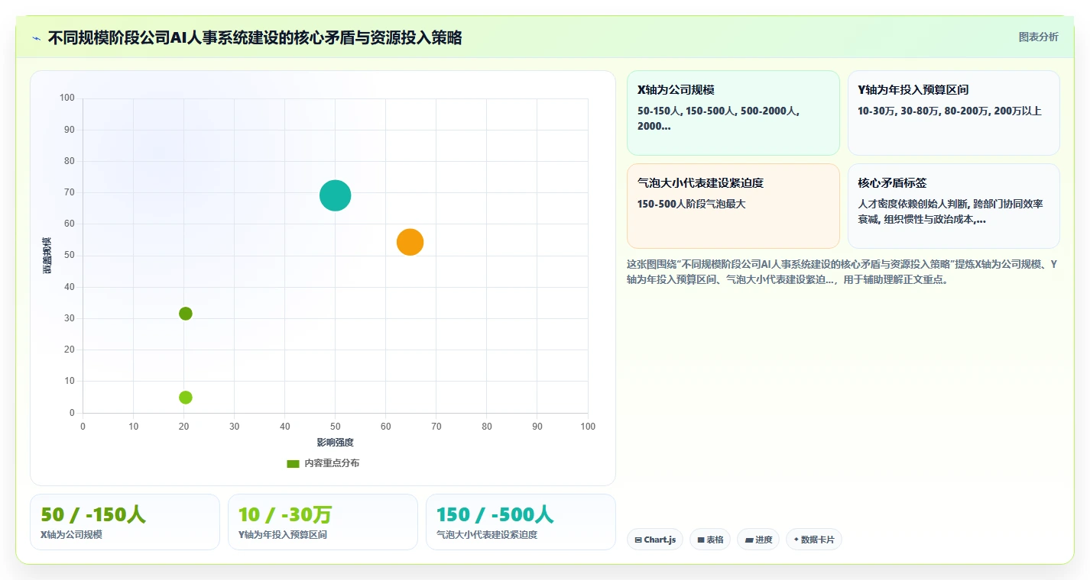
Task: Click the 数据卡片 tag chip
Action: 814,540
